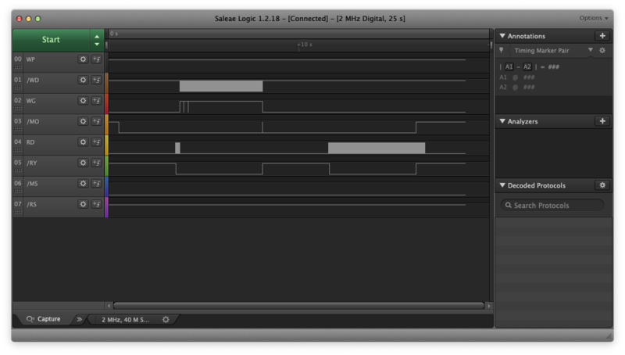Click the green Start button
This screenshot has width=625, height=355.
tap(51, 40)
